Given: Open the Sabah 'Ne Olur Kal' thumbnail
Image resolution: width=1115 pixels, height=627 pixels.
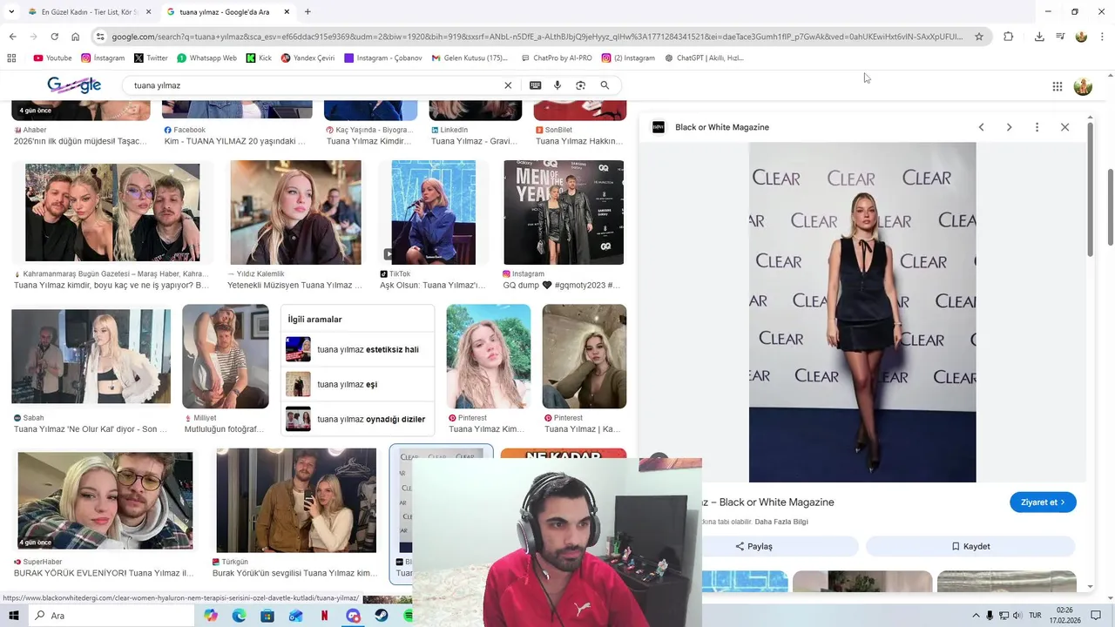Looking at the screenshot, I should click(91, 356).
